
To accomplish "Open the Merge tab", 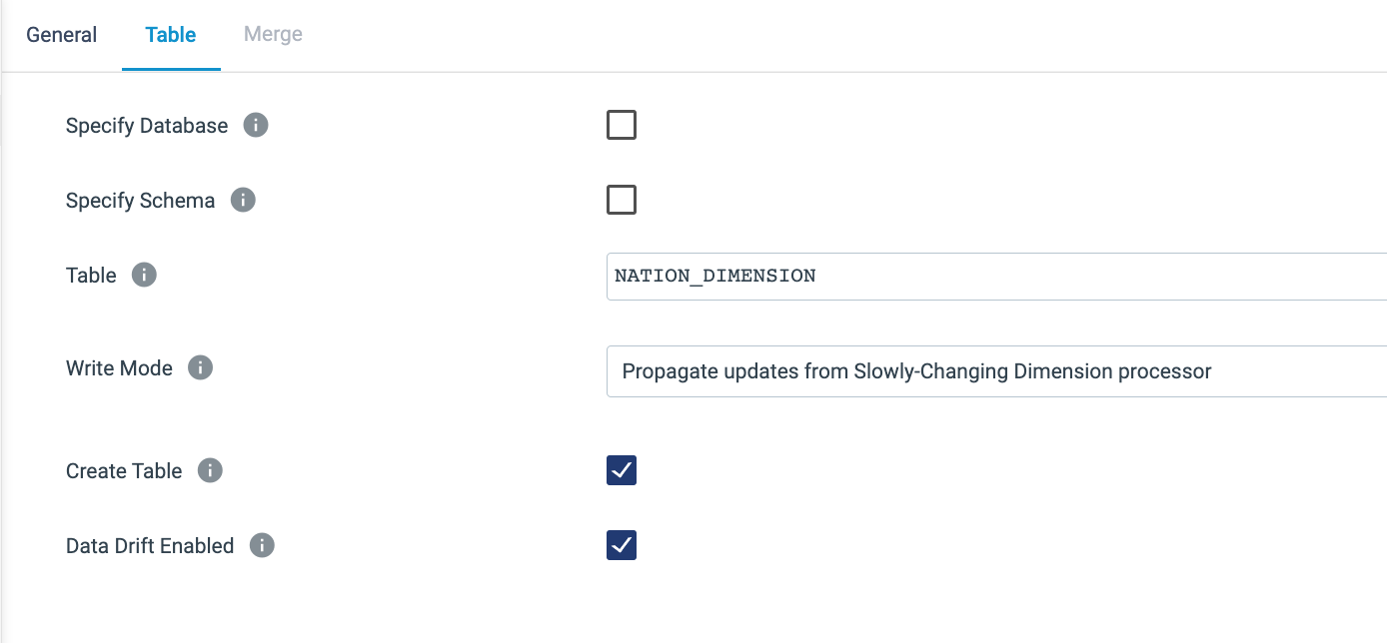I will 272,34.
